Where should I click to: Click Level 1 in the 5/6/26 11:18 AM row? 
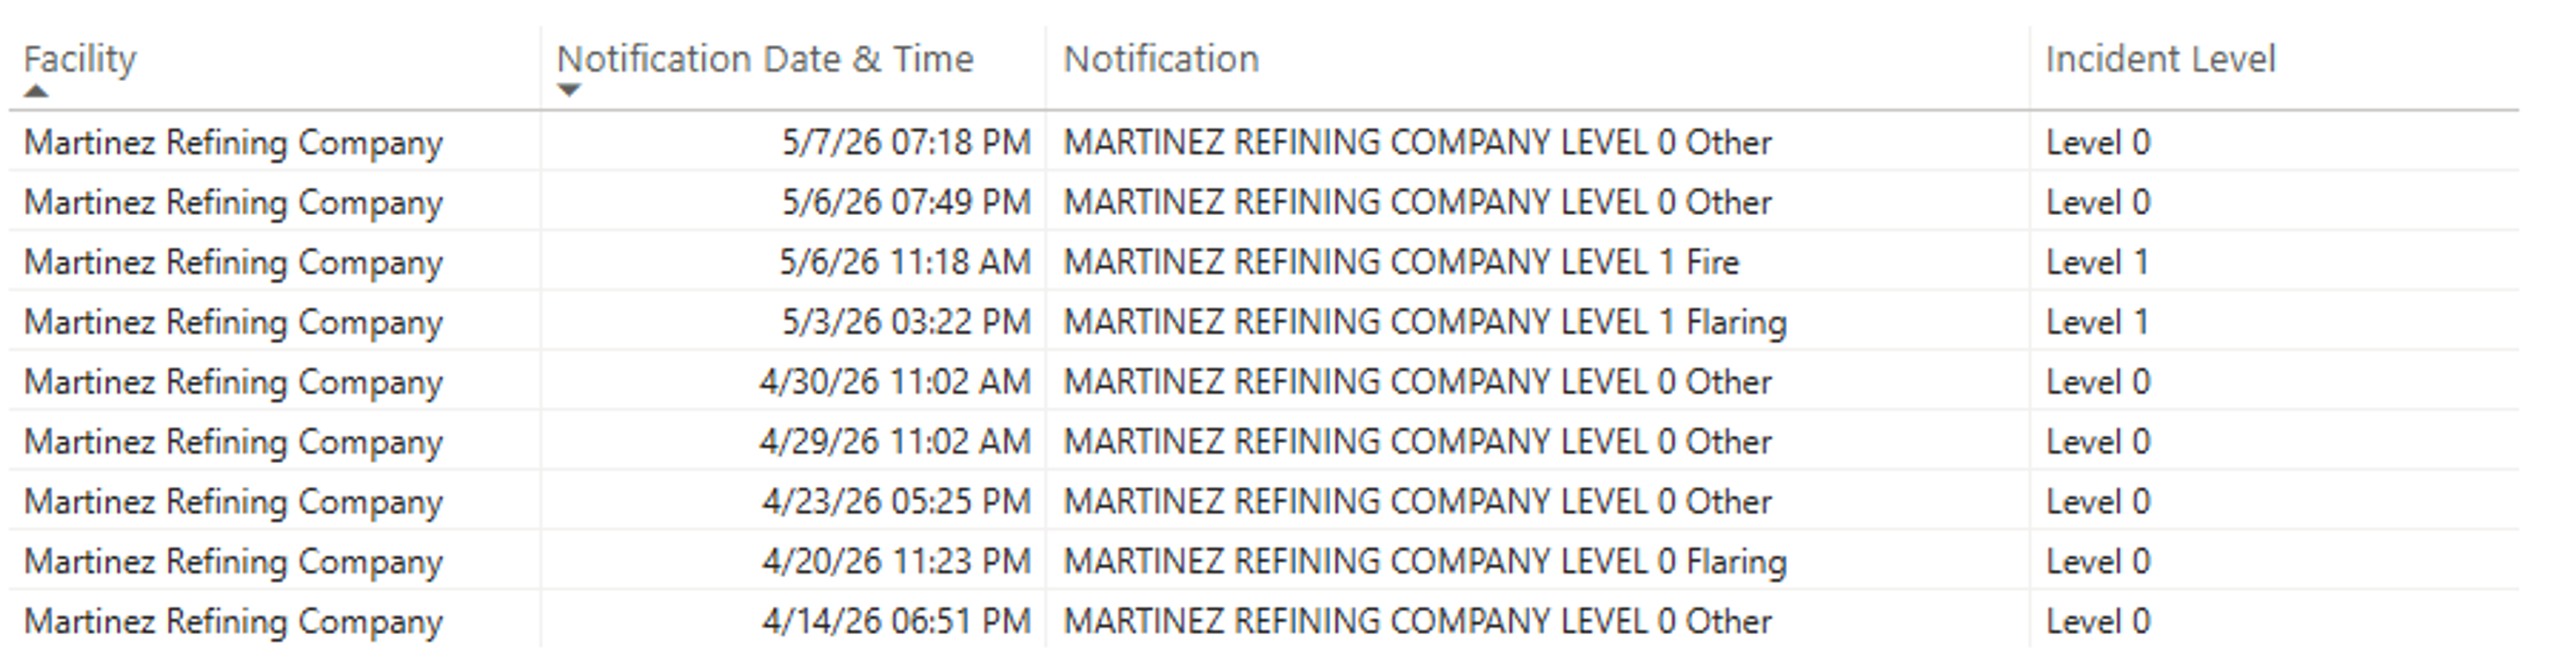pyautogui.click(x=2097, y=262)
